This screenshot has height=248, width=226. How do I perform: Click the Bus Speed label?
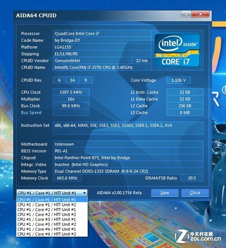pyautogui.click(x=31, y=112)
